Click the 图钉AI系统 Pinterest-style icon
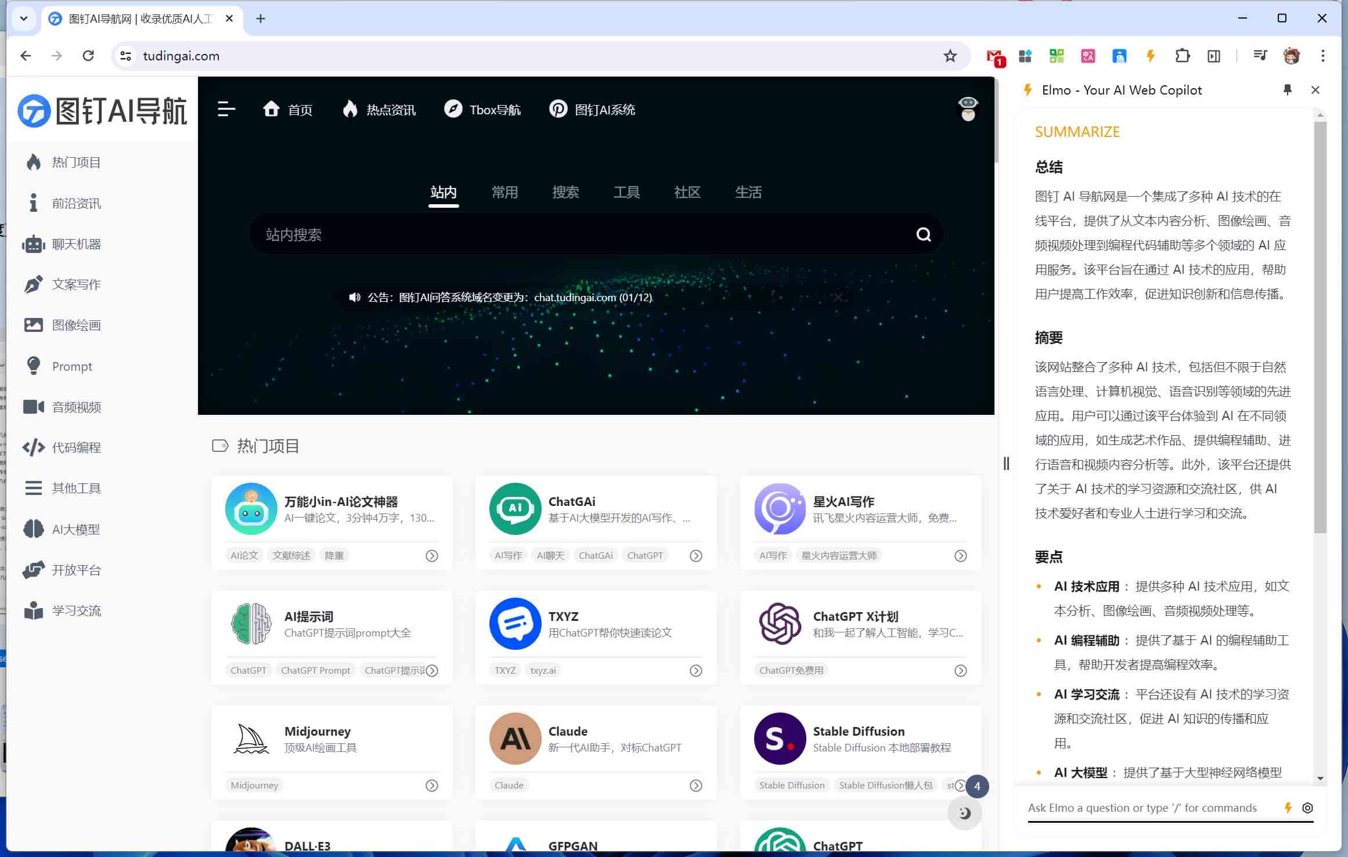The width and height of the screenshot is (1348, 857). (x=558, y=109)
